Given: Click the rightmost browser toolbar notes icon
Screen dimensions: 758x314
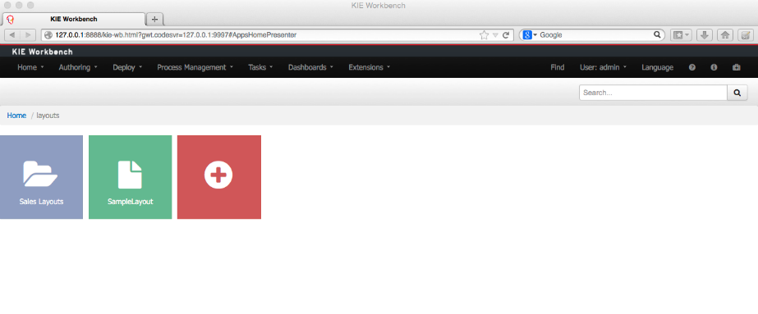Looking at the screenshot, I should point(745,34).
